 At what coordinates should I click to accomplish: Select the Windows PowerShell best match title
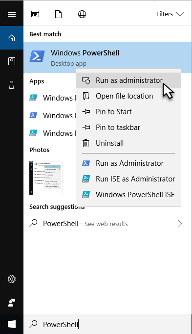coord(85,53)
